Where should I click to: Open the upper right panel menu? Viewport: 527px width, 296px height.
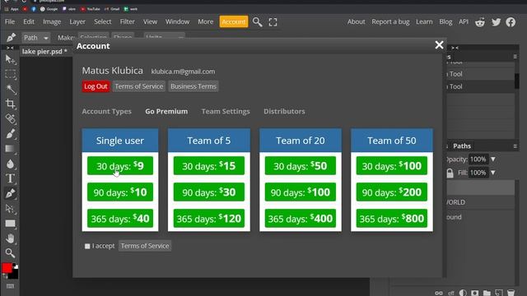[515, 57]
